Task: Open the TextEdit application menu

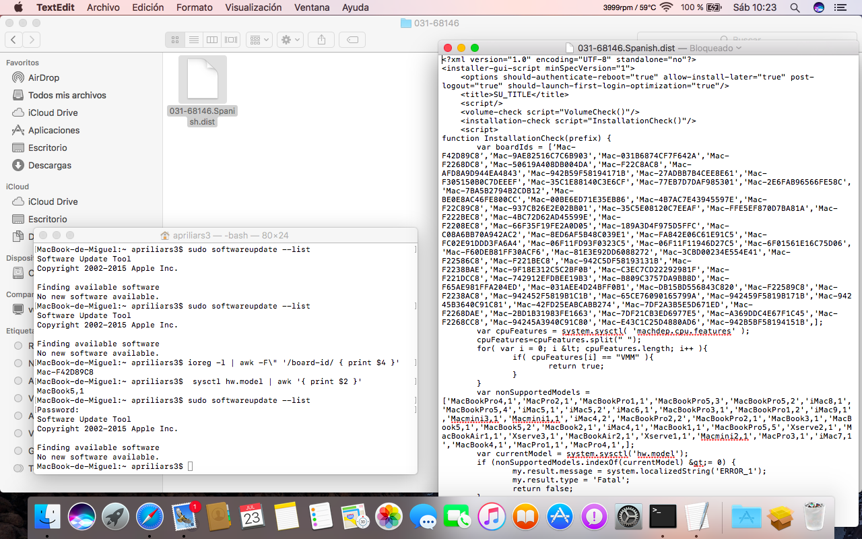Action: tap(55, 7)
